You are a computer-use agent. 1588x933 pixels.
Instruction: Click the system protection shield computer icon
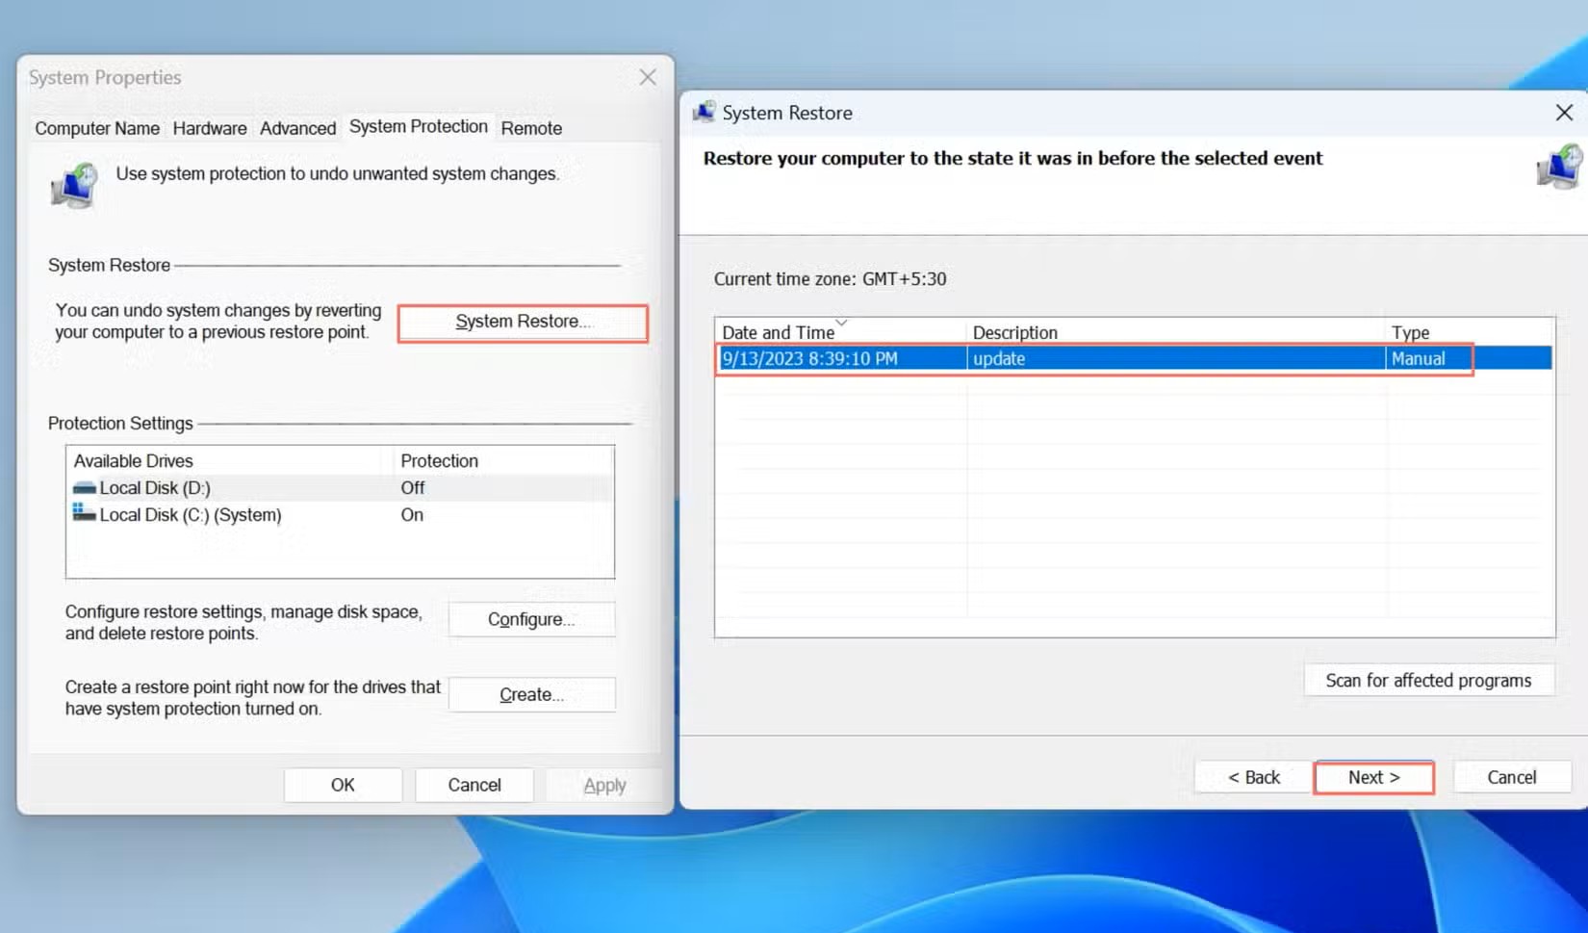click(74, 186)
